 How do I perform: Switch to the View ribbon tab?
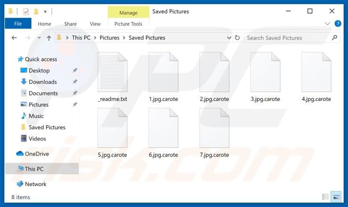click(x=95, y=24)
